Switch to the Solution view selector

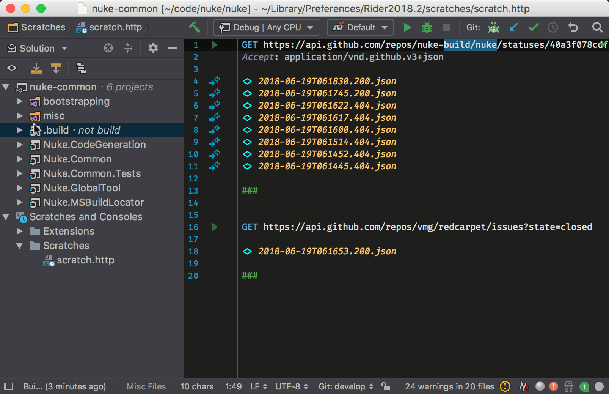[37, 48]
